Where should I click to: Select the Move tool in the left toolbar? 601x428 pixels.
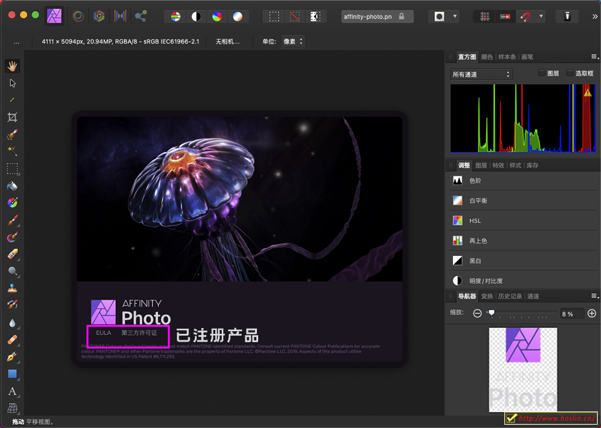pyautogui.click(x=14, y=83)
